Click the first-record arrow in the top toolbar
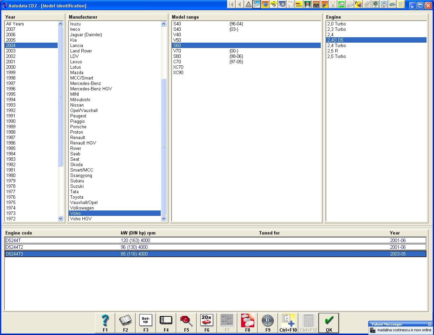 [x=231, y=4]
